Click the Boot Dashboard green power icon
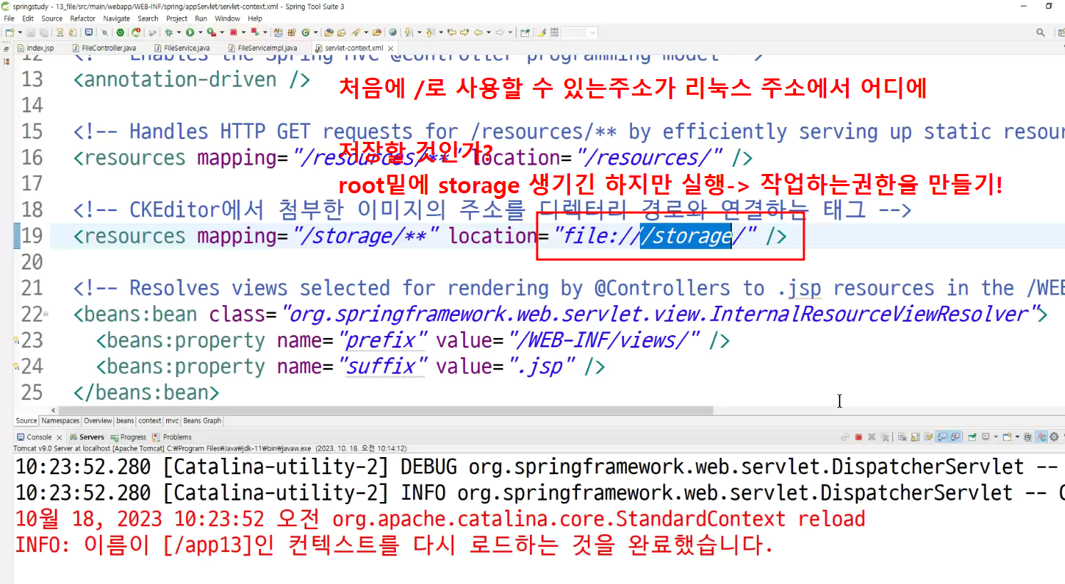 pyautogui.click(x=121, y=32)
